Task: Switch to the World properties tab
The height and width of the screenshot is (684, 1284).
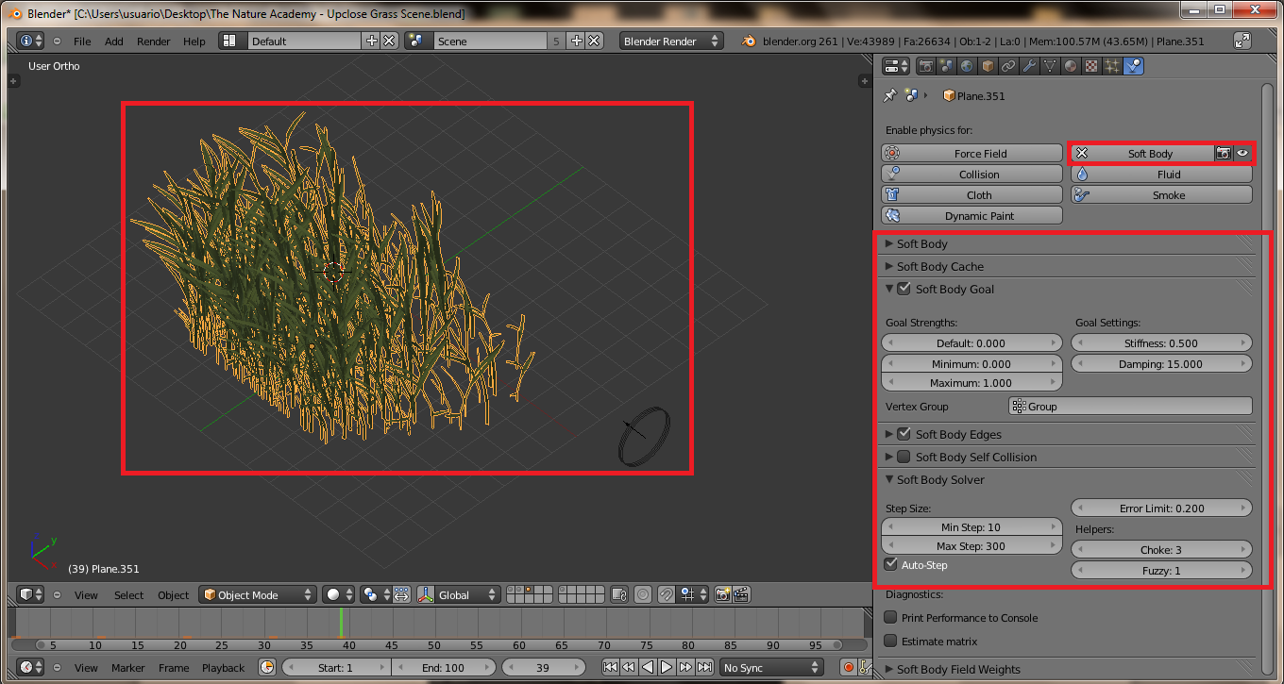Action: click(x=968, y=66)
